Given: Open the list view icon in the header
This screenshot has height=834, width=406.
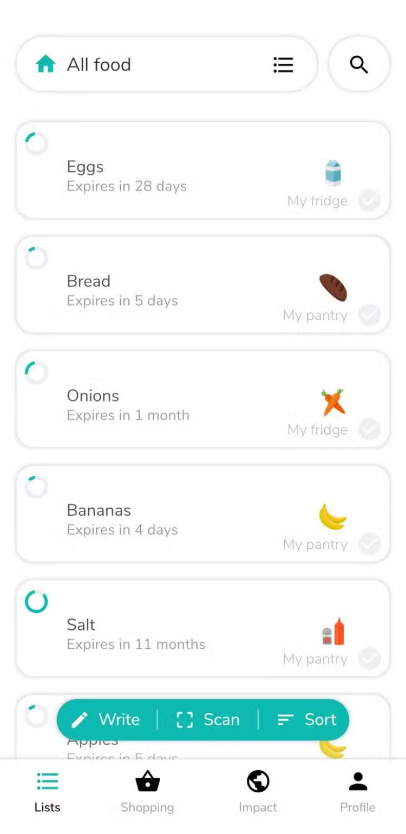Looking at the screenshot, I should coord(283,64).
